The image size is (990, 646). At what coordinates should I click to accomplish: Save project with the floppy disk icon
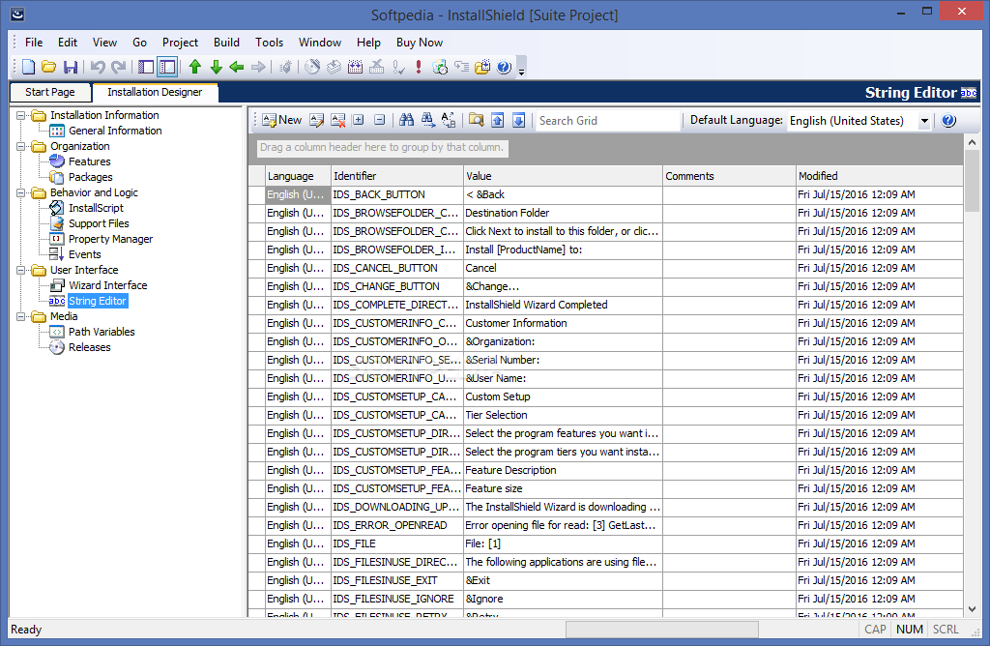70,67
